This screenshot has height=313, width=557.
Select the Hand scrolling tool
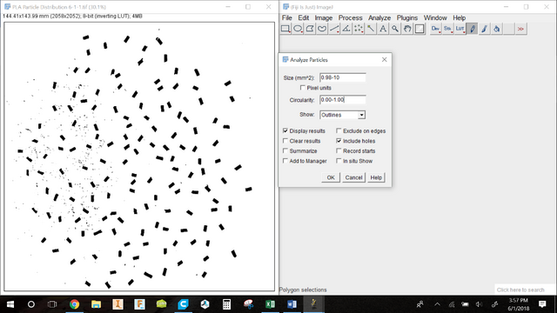(407, 29)
